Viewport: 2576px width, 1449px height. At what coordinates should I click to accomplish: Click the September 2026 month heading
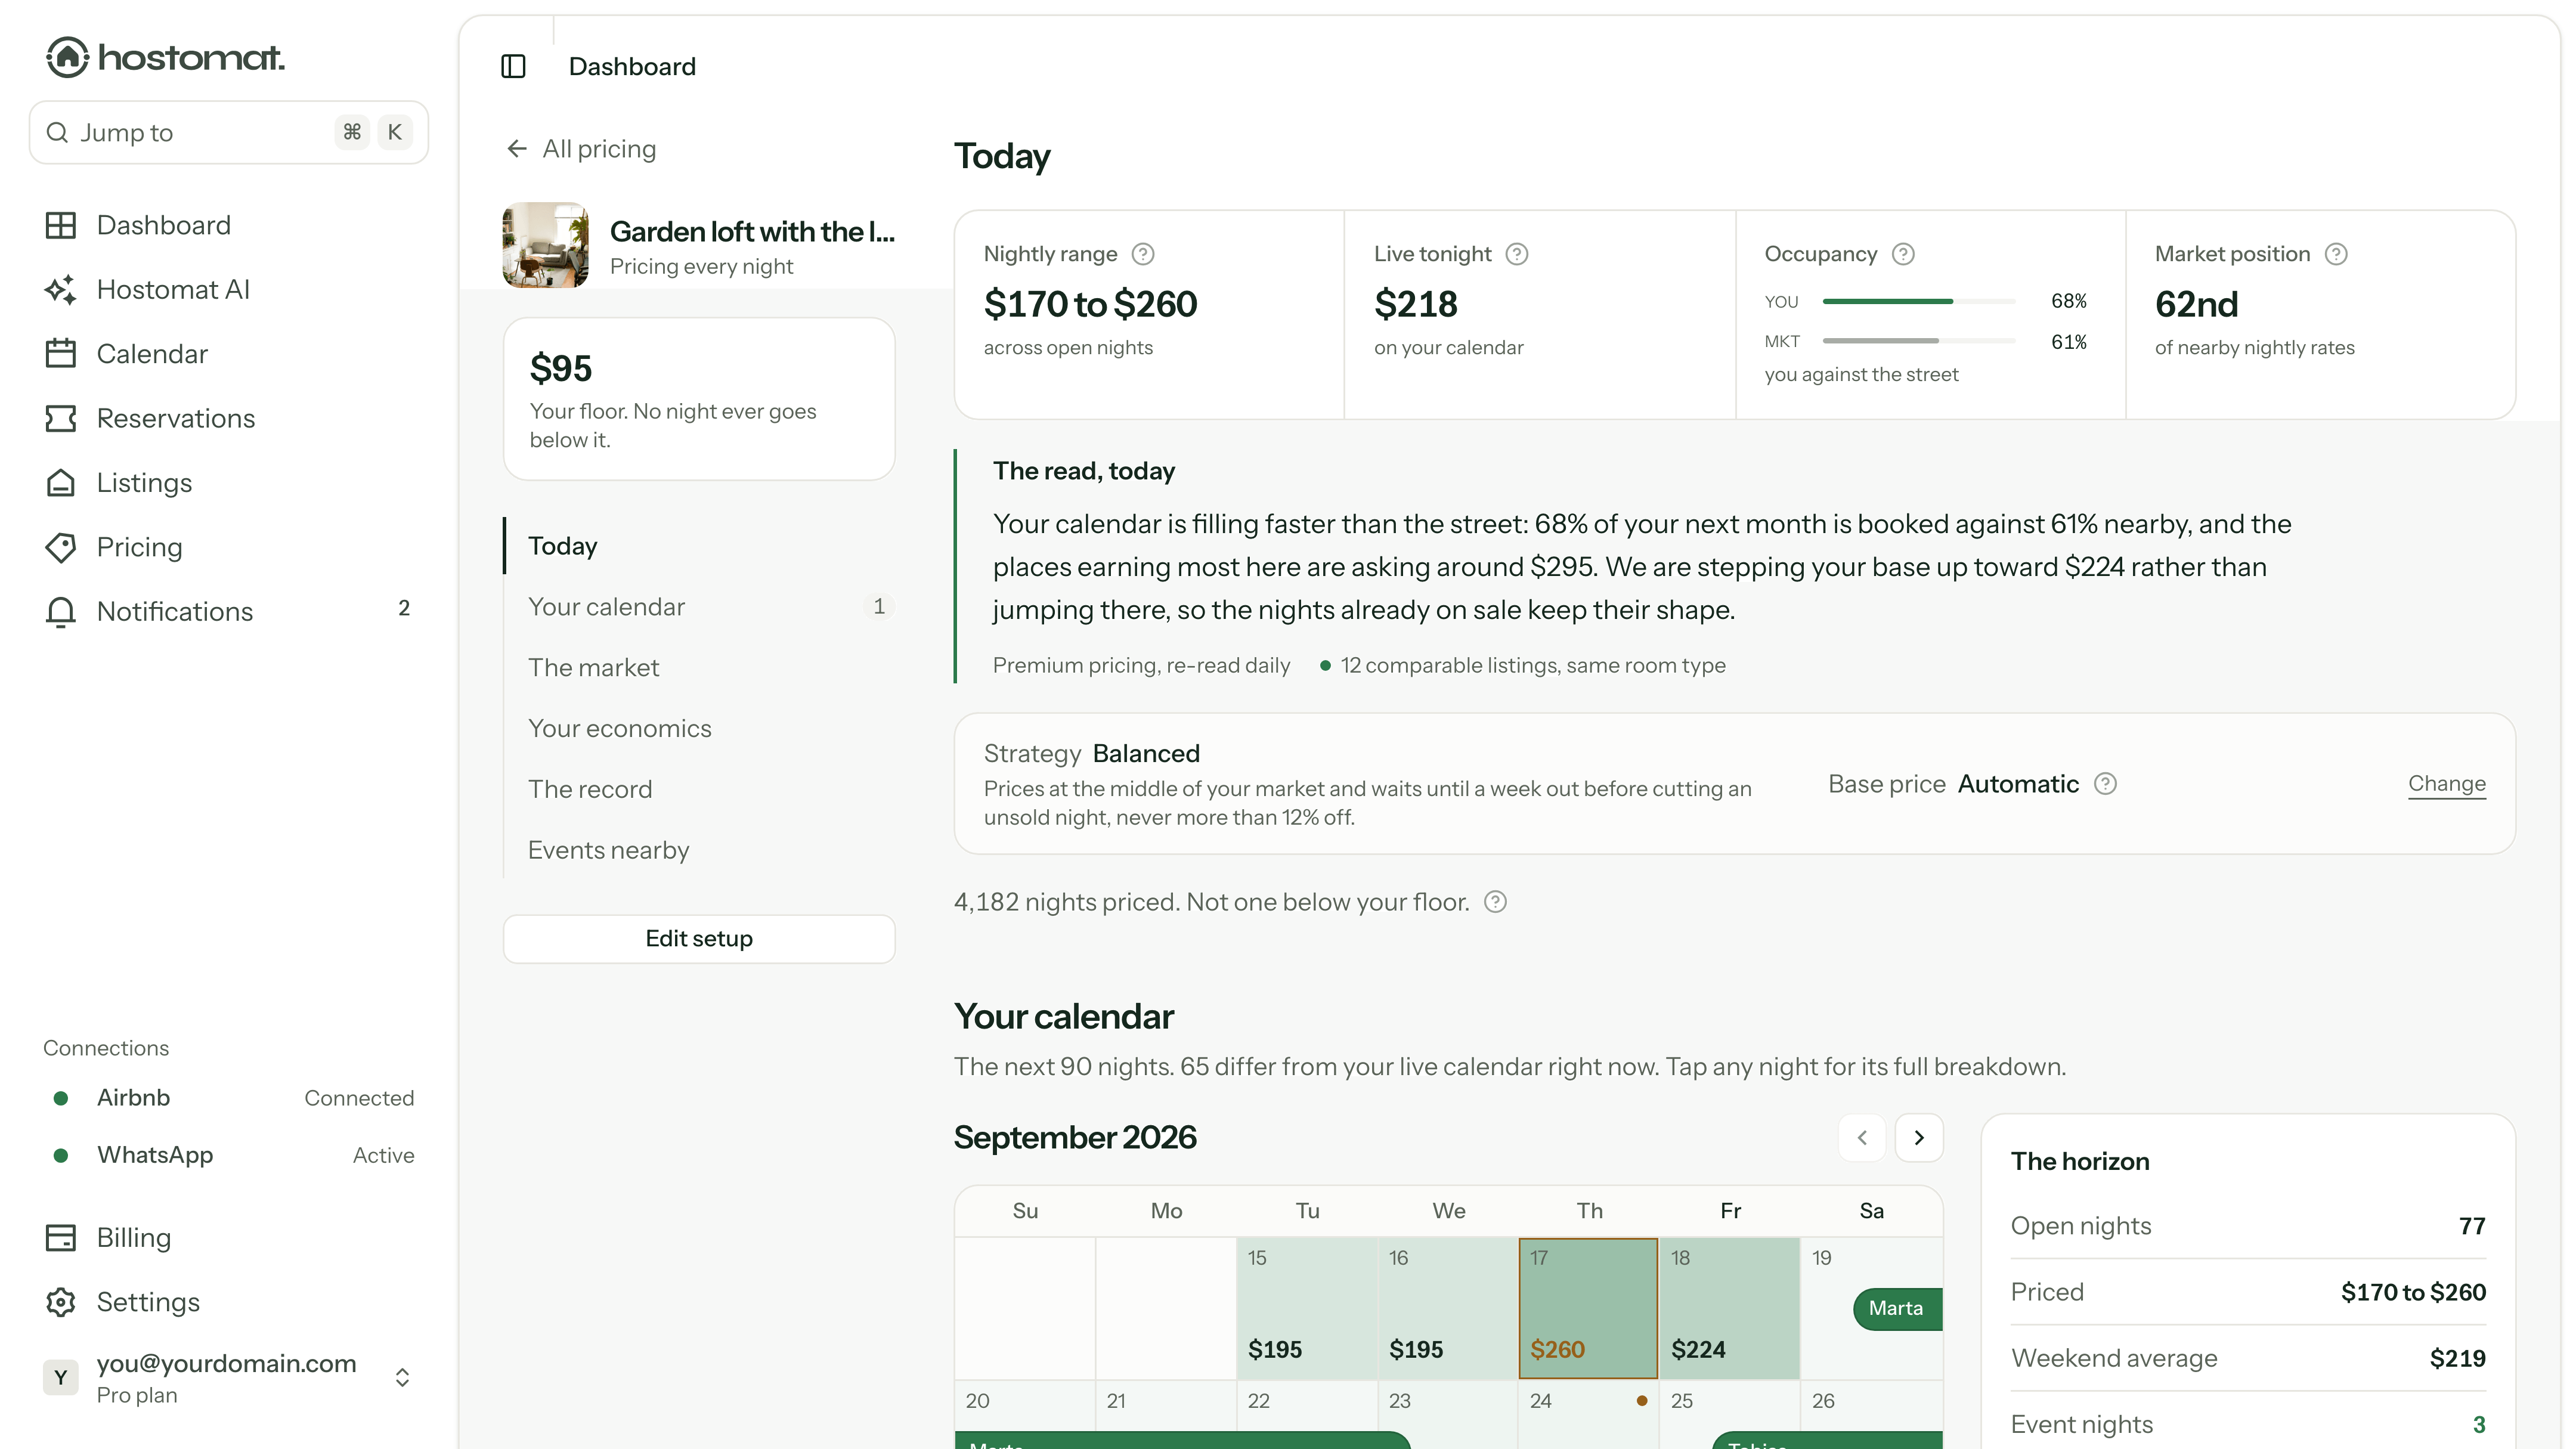point(1075,1138)
